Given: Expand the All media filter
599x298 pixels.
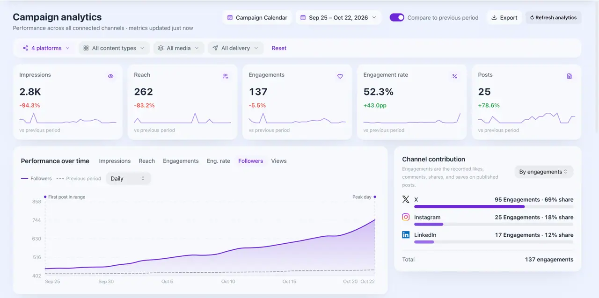Looking at the screenshot, I should [x=178, y=48].
